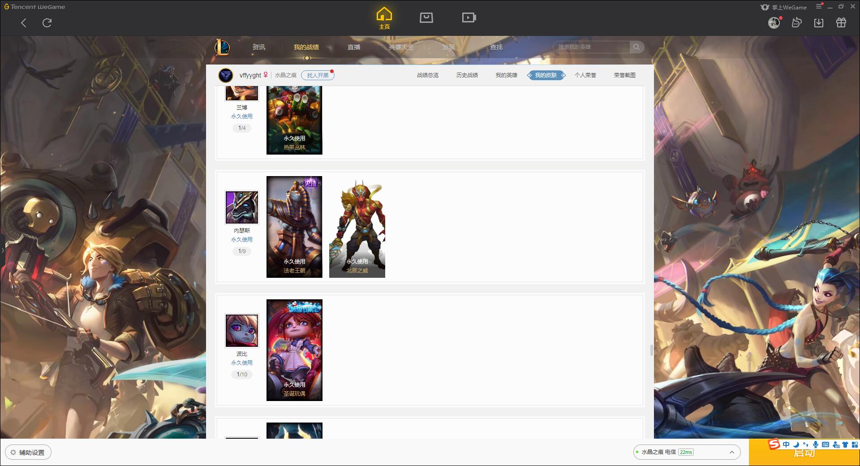860x466 pixels.
Task: Click the 1/9 skin count badge
Action: pos(242,251)
